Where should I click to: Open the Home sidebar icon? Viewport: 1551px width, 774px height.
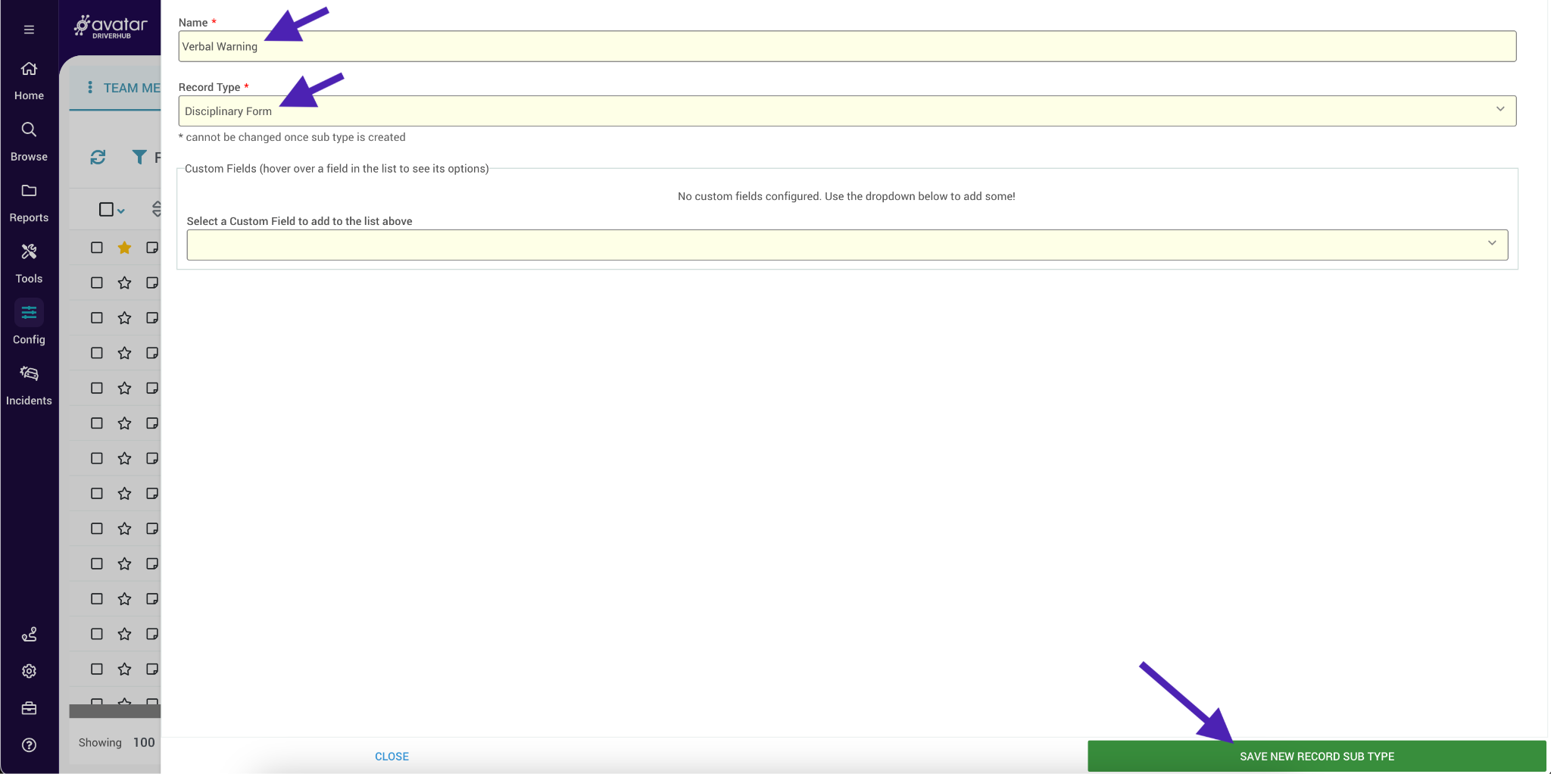click(x=29, y=69)
